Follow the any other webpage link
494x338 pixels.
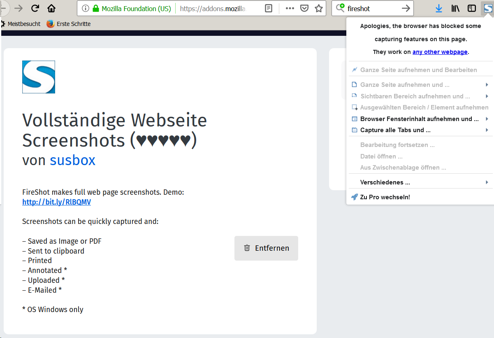tap(440, 52)
